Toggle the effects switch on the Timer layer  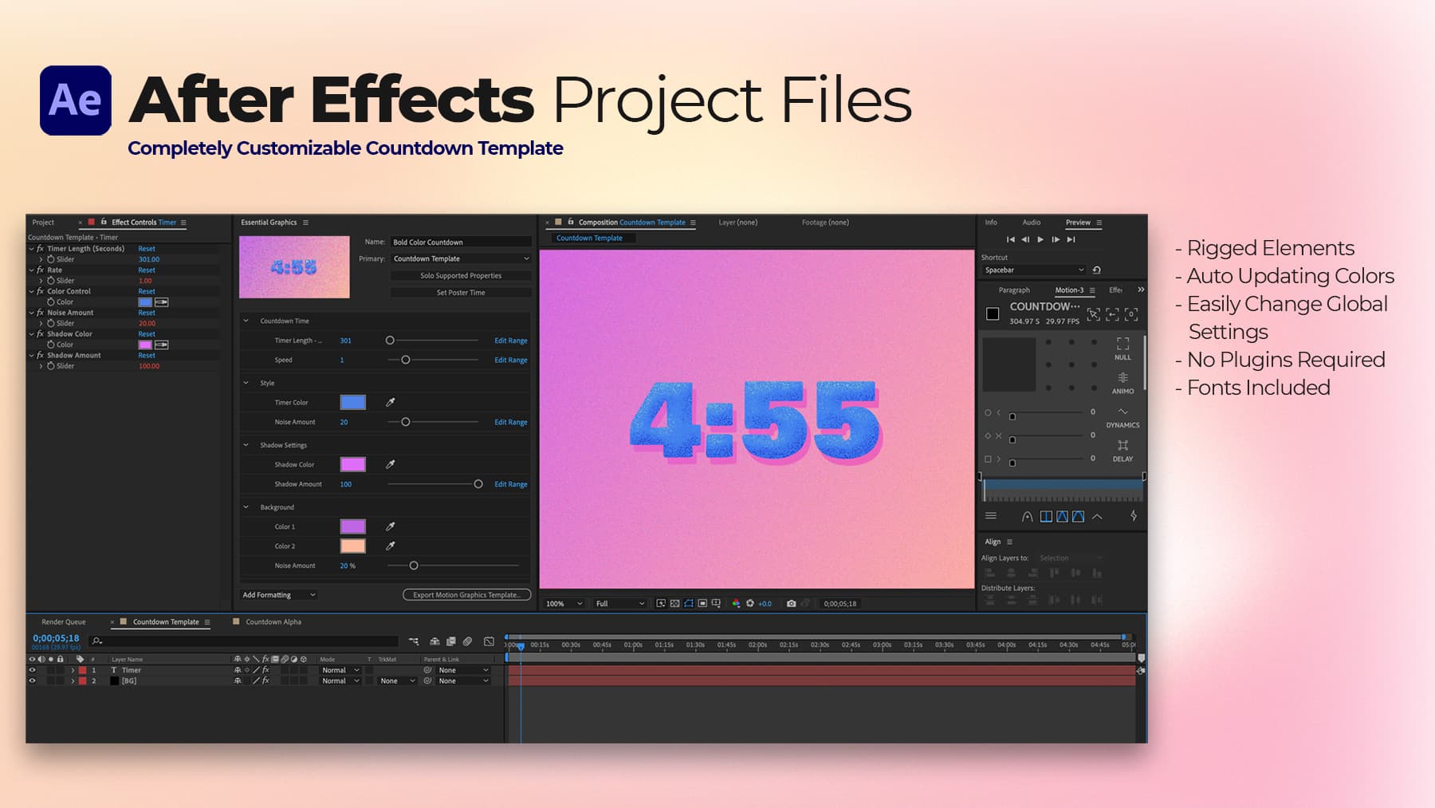click(x=265, y=670)
